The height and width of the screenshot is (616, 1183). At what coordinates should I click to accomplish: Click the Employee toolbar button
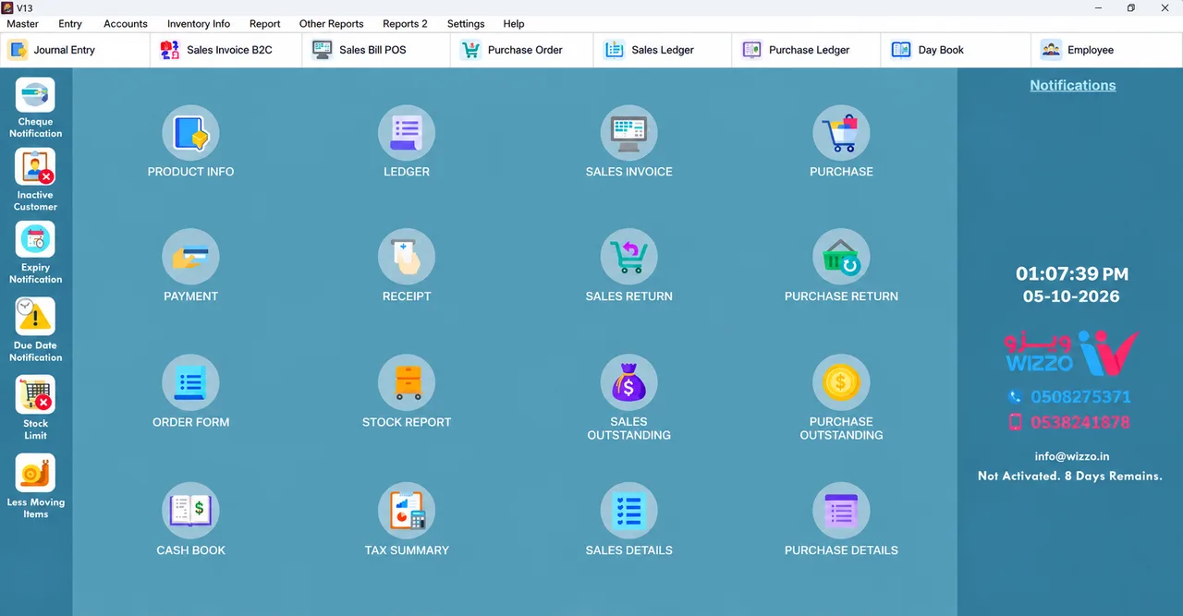point(1106,50)
